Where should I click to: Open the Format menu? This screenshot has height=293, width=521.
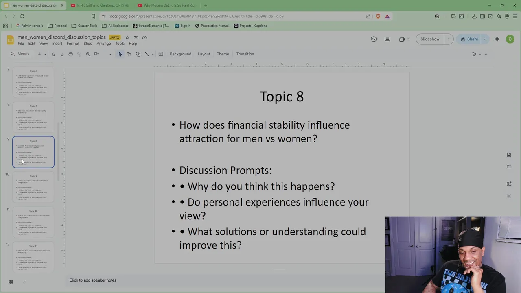point(73,44)
